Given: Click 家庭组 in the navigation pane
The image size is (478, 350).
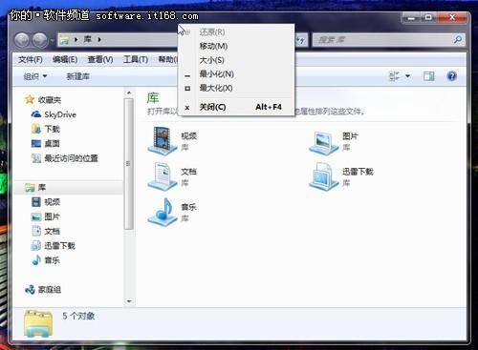Looking at the screenshot, I should pos(50,290).
